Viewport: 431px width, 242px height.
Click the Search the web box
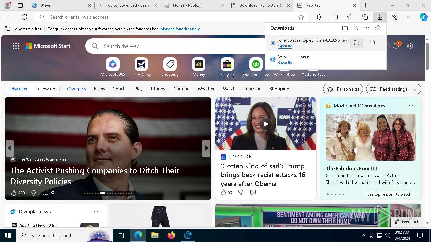[x=185, y=46]
